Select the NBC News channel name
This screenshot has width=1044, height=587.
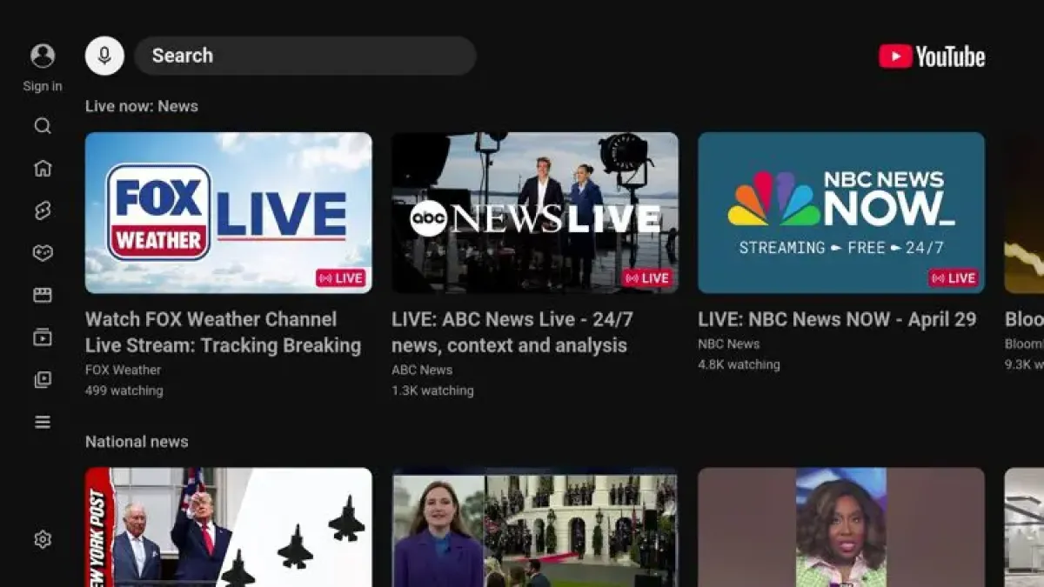coord(729,344)
